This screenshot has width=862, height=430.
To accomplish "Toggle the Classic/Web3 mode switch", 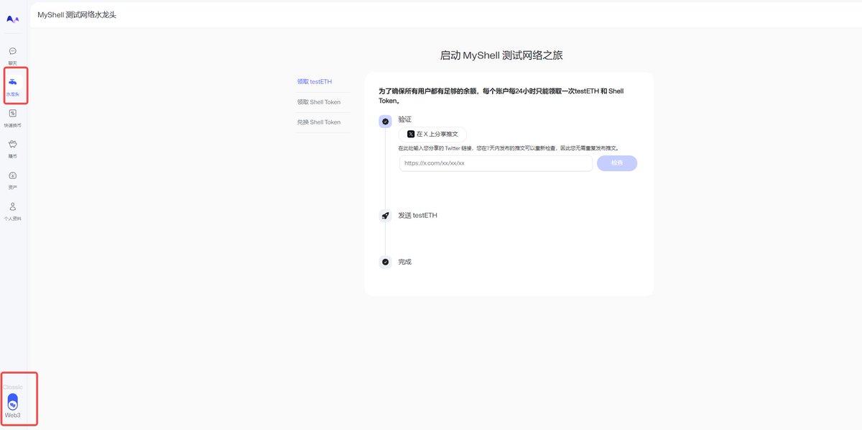I will click(x=13, y=402).
